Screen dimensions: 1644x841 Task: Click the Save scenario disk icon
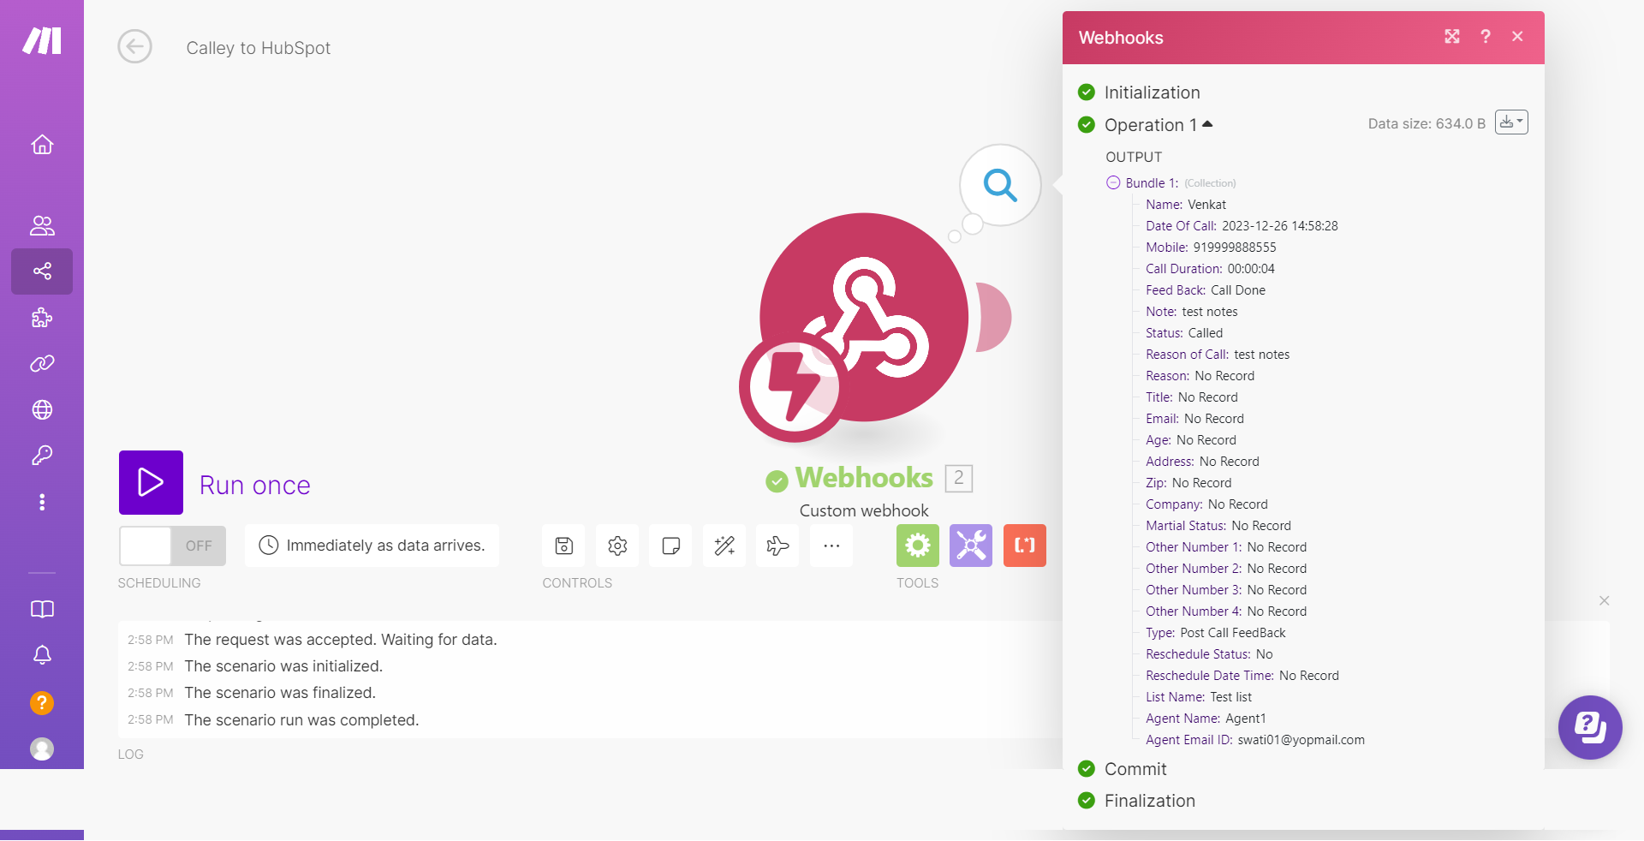tap(563, 546)
